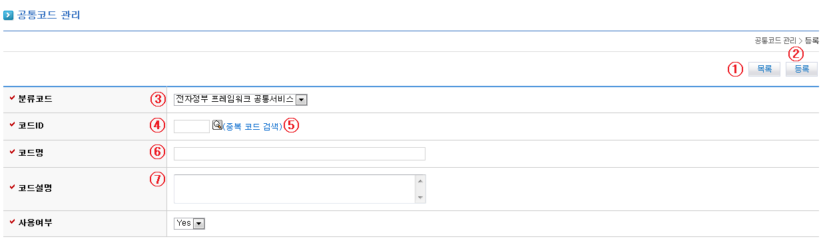Click the 목록 button

(764, 69)
